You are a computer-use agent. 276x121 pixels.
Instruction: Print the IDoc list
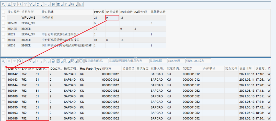pos(53,61)
